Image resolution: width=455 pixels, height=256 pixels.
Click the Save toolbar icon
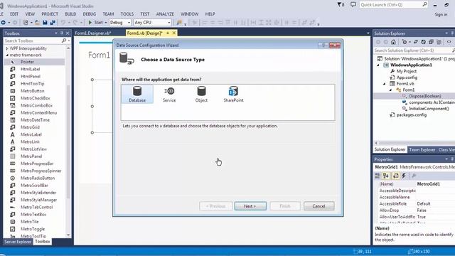coord(45,22)
